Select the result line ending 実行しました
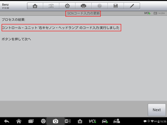 tap(61, 28)
